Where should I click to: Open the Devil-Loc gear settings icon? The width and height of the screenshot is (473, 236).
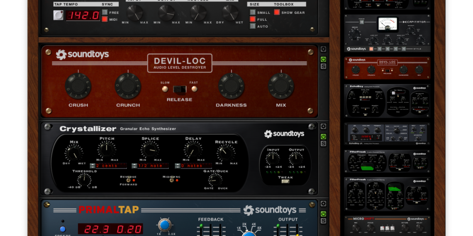click(323, 49)
